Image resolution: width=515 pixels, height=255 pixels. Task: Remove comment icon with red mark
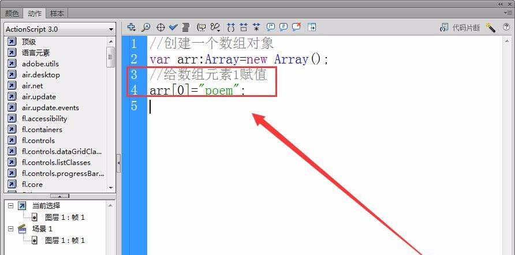296,27
